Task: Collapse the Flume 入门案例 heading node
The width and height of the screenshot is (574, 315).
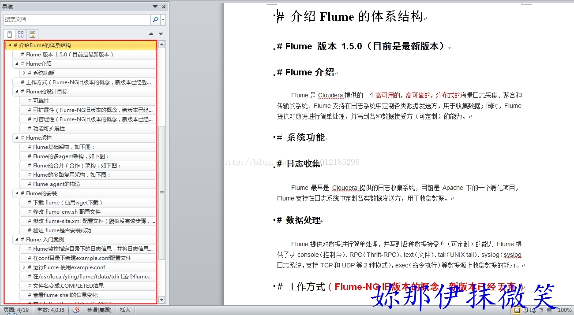Action: tap(17, 240)
